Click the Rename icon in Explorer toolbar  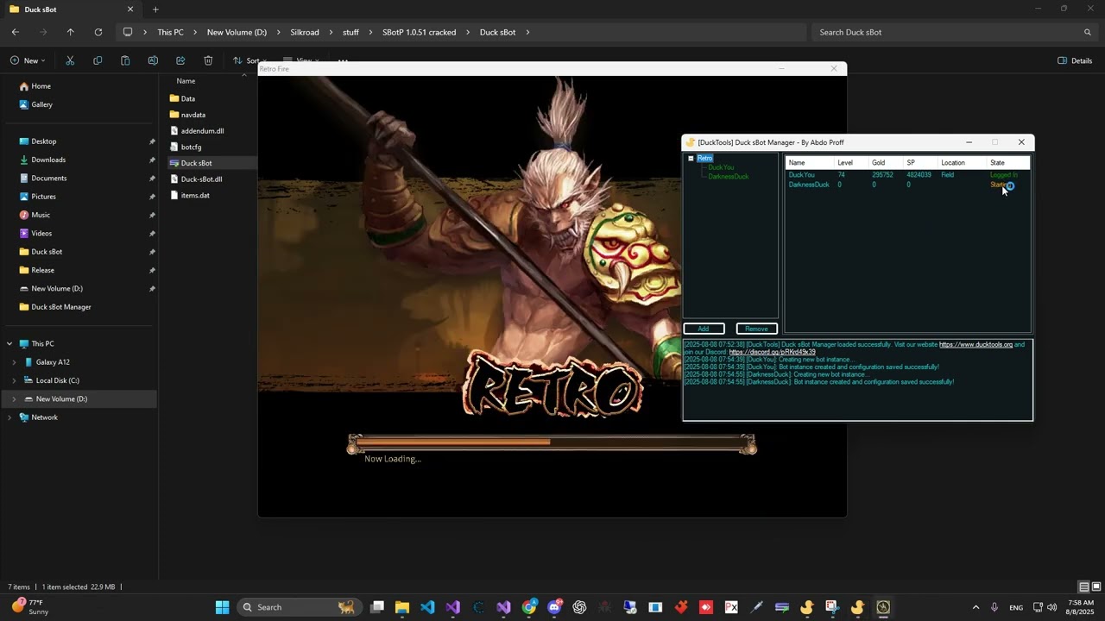click(x=153, y=60)
